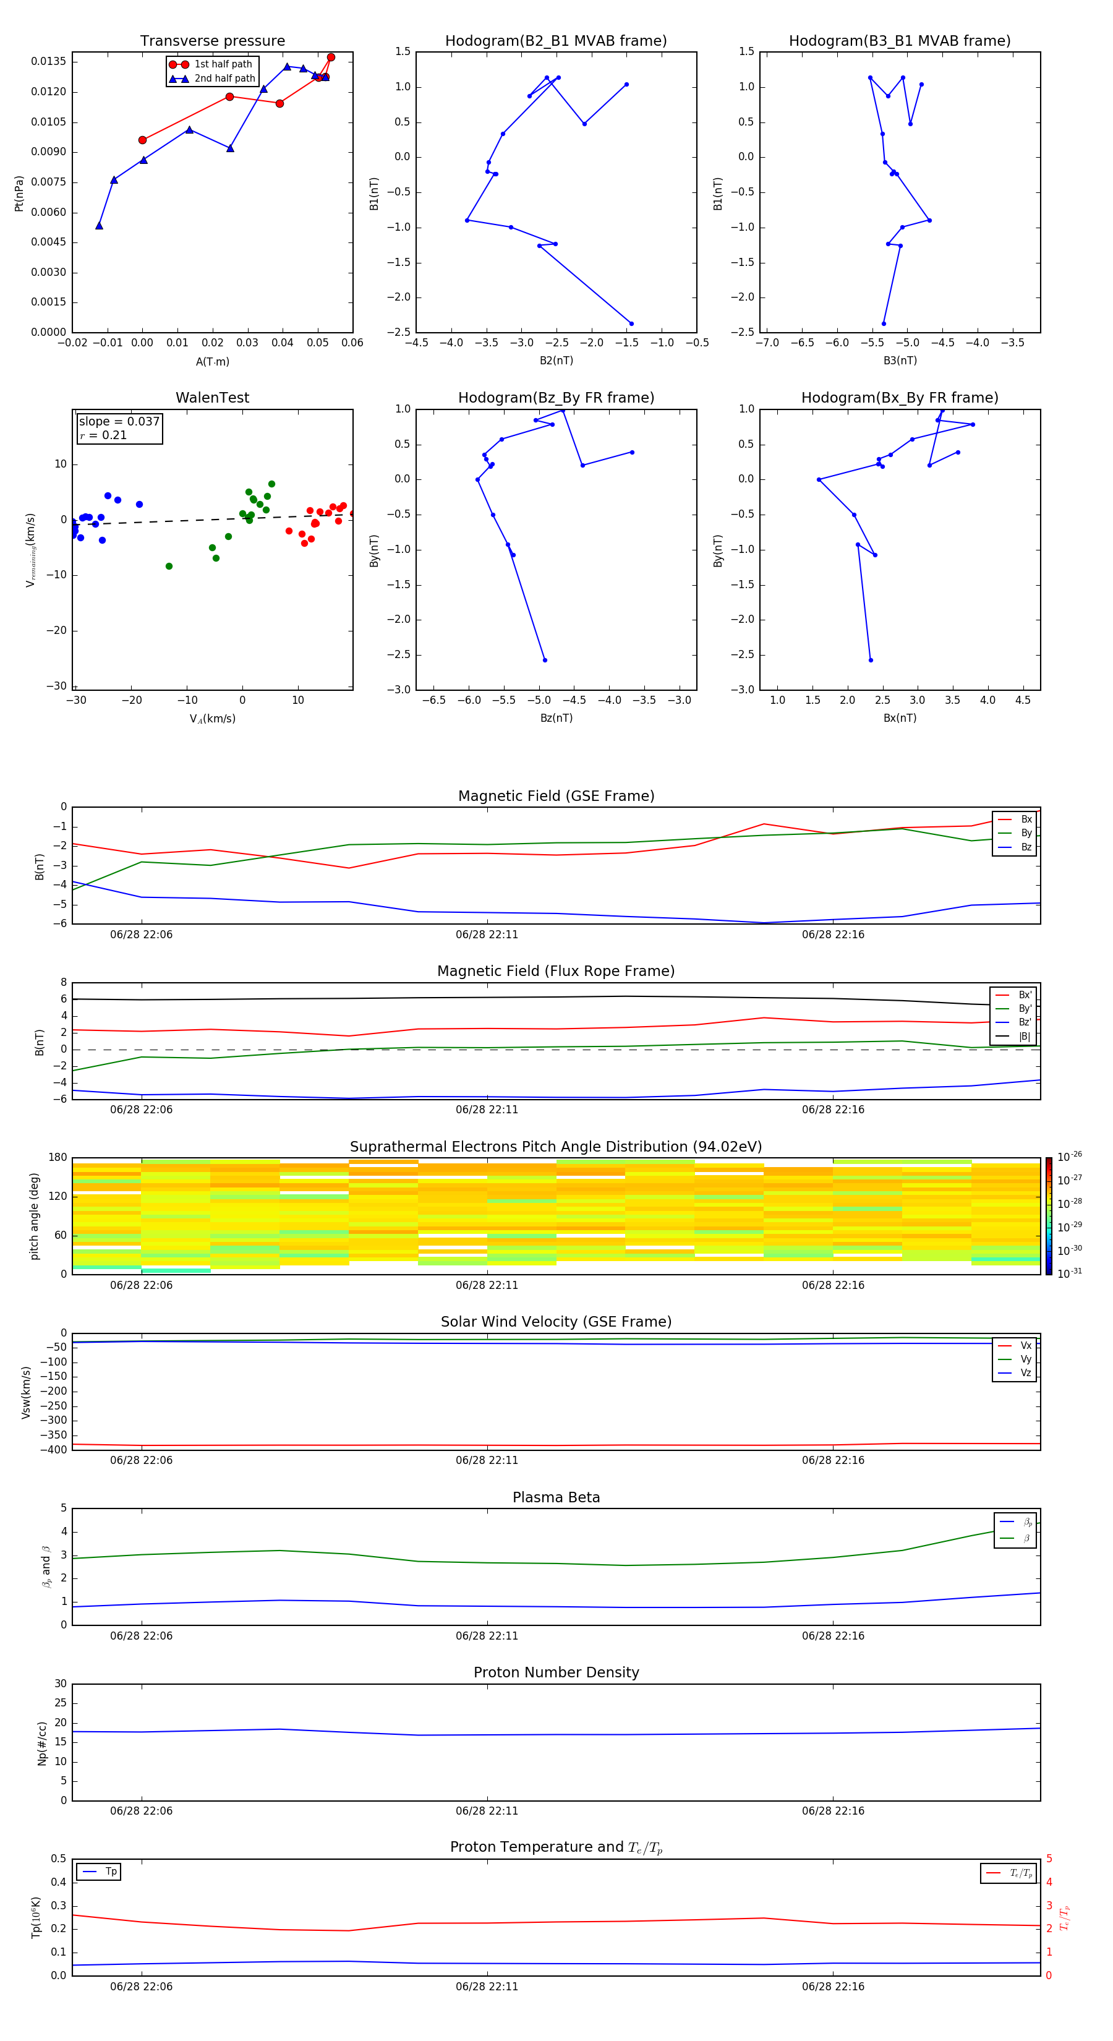The image size is (1113, 2041).
Task: Click '06/28 22:11' under the Plasma Beta plot
Action: tap(487, 1636)
